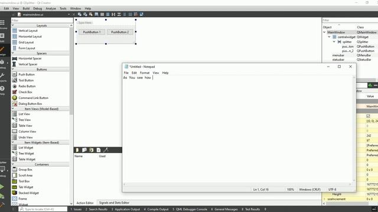
Task: Select the Edit Widgets mode icon
Action: point(79,14)
